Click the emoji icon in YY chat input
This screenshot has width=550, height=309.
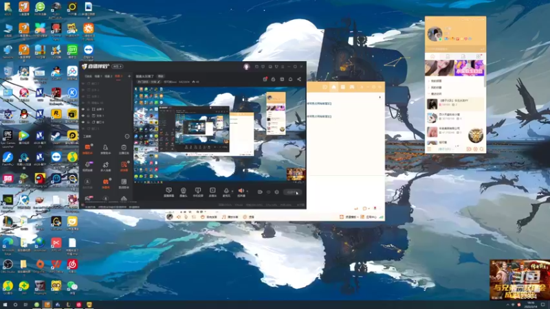coord(364,209)
